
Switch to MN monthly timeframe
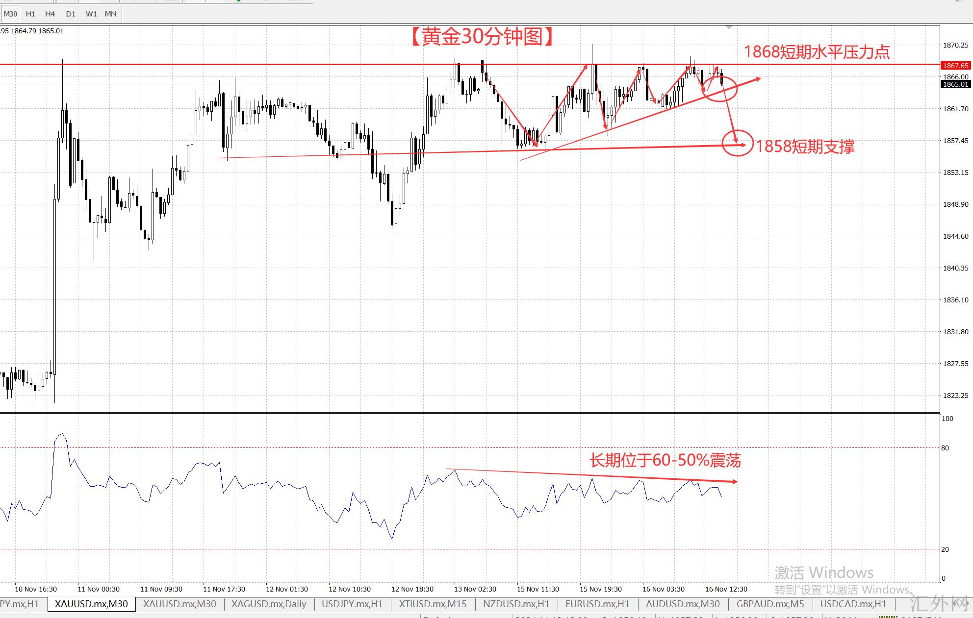110,14
